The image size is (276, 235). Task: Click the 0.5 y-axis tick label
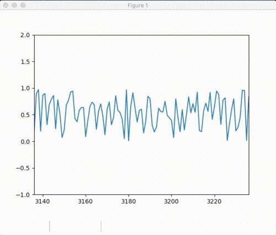pyautogui.click(x=25, y=115)
